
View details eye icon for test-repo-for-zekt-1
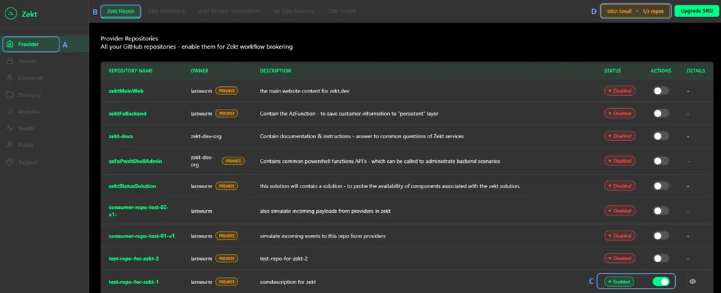click(x=693, y=281)
